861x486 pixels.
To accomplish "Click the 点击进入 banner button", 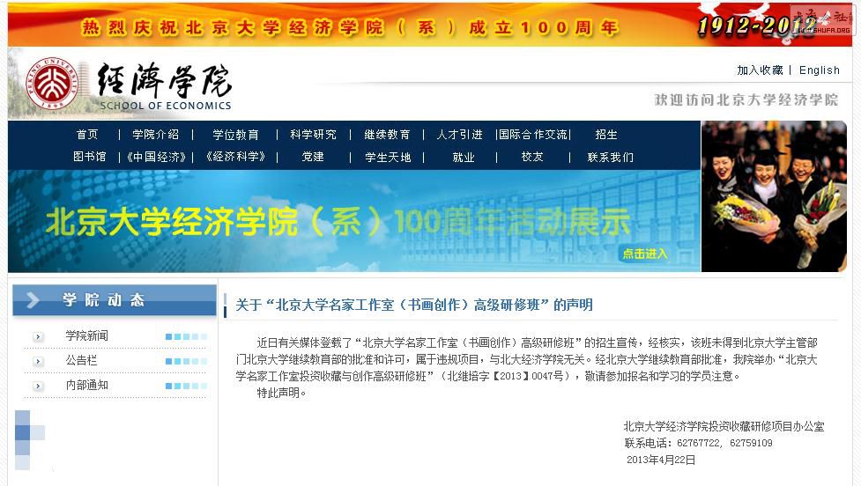I will tap(645, 254).
